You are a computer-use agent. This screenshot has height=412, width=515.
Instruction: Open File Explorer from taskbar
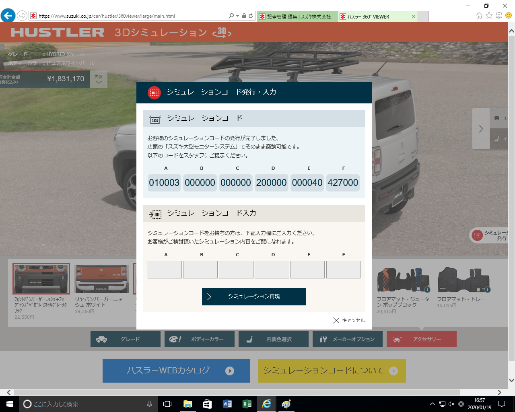tap(187, 404)
